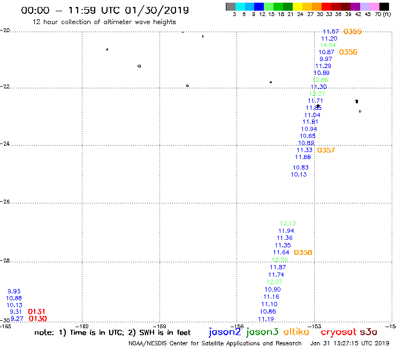Click the wave height value 11.10
The width and height of the screenshot is (396, 348).
tap(269, 304)
